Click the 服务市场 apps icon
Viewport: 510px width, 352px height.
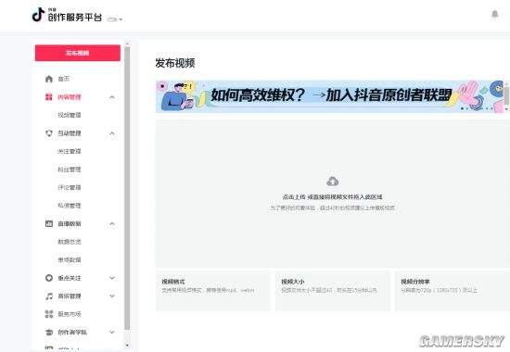pyautogui.click(x=49, y=314)
